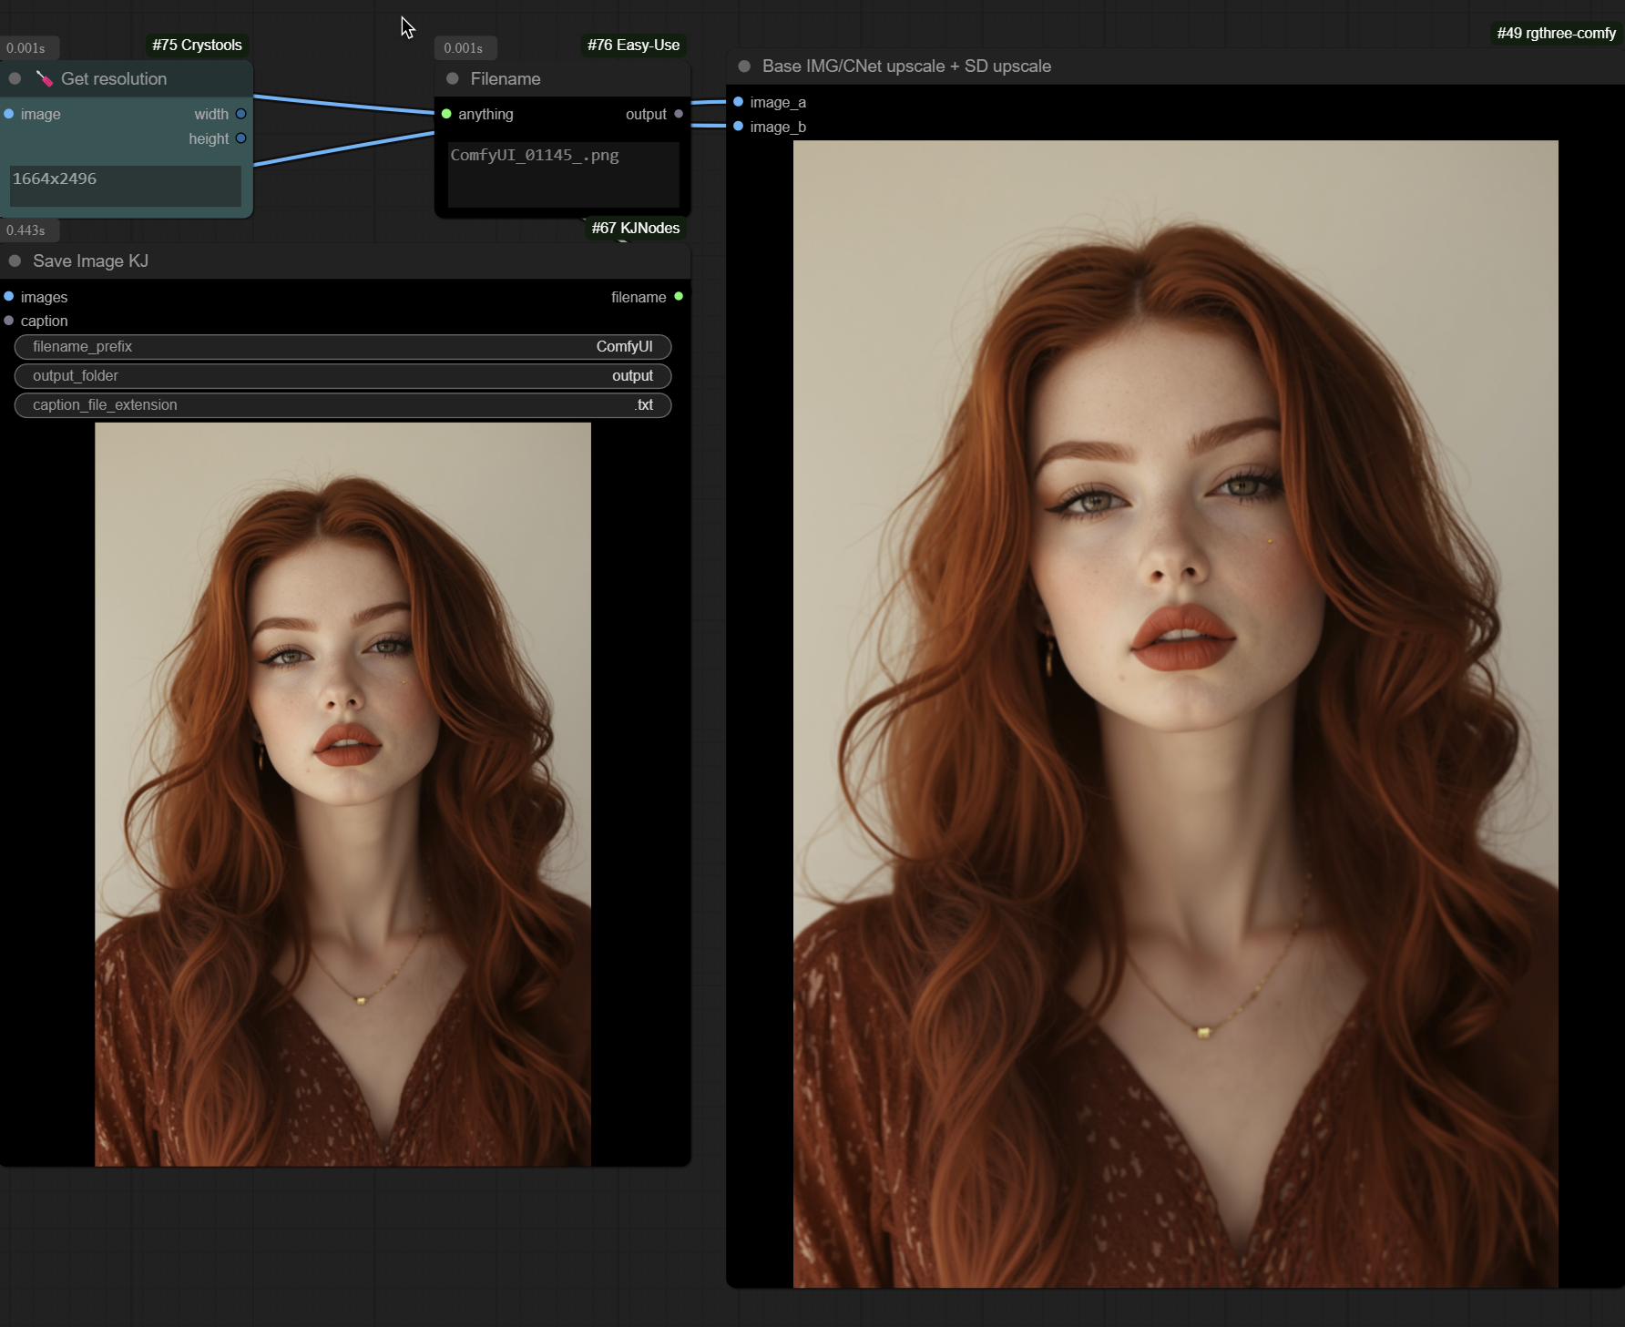Click the image_b input port
The image size is (1625, 1327).
coord(739,127)
